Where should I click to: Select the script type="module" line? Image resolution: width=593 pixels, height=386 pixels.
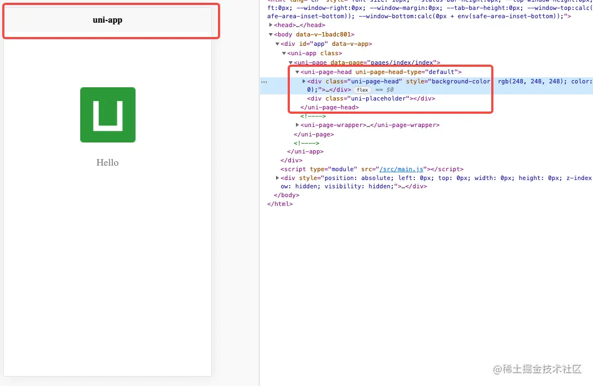click(372, 169)
